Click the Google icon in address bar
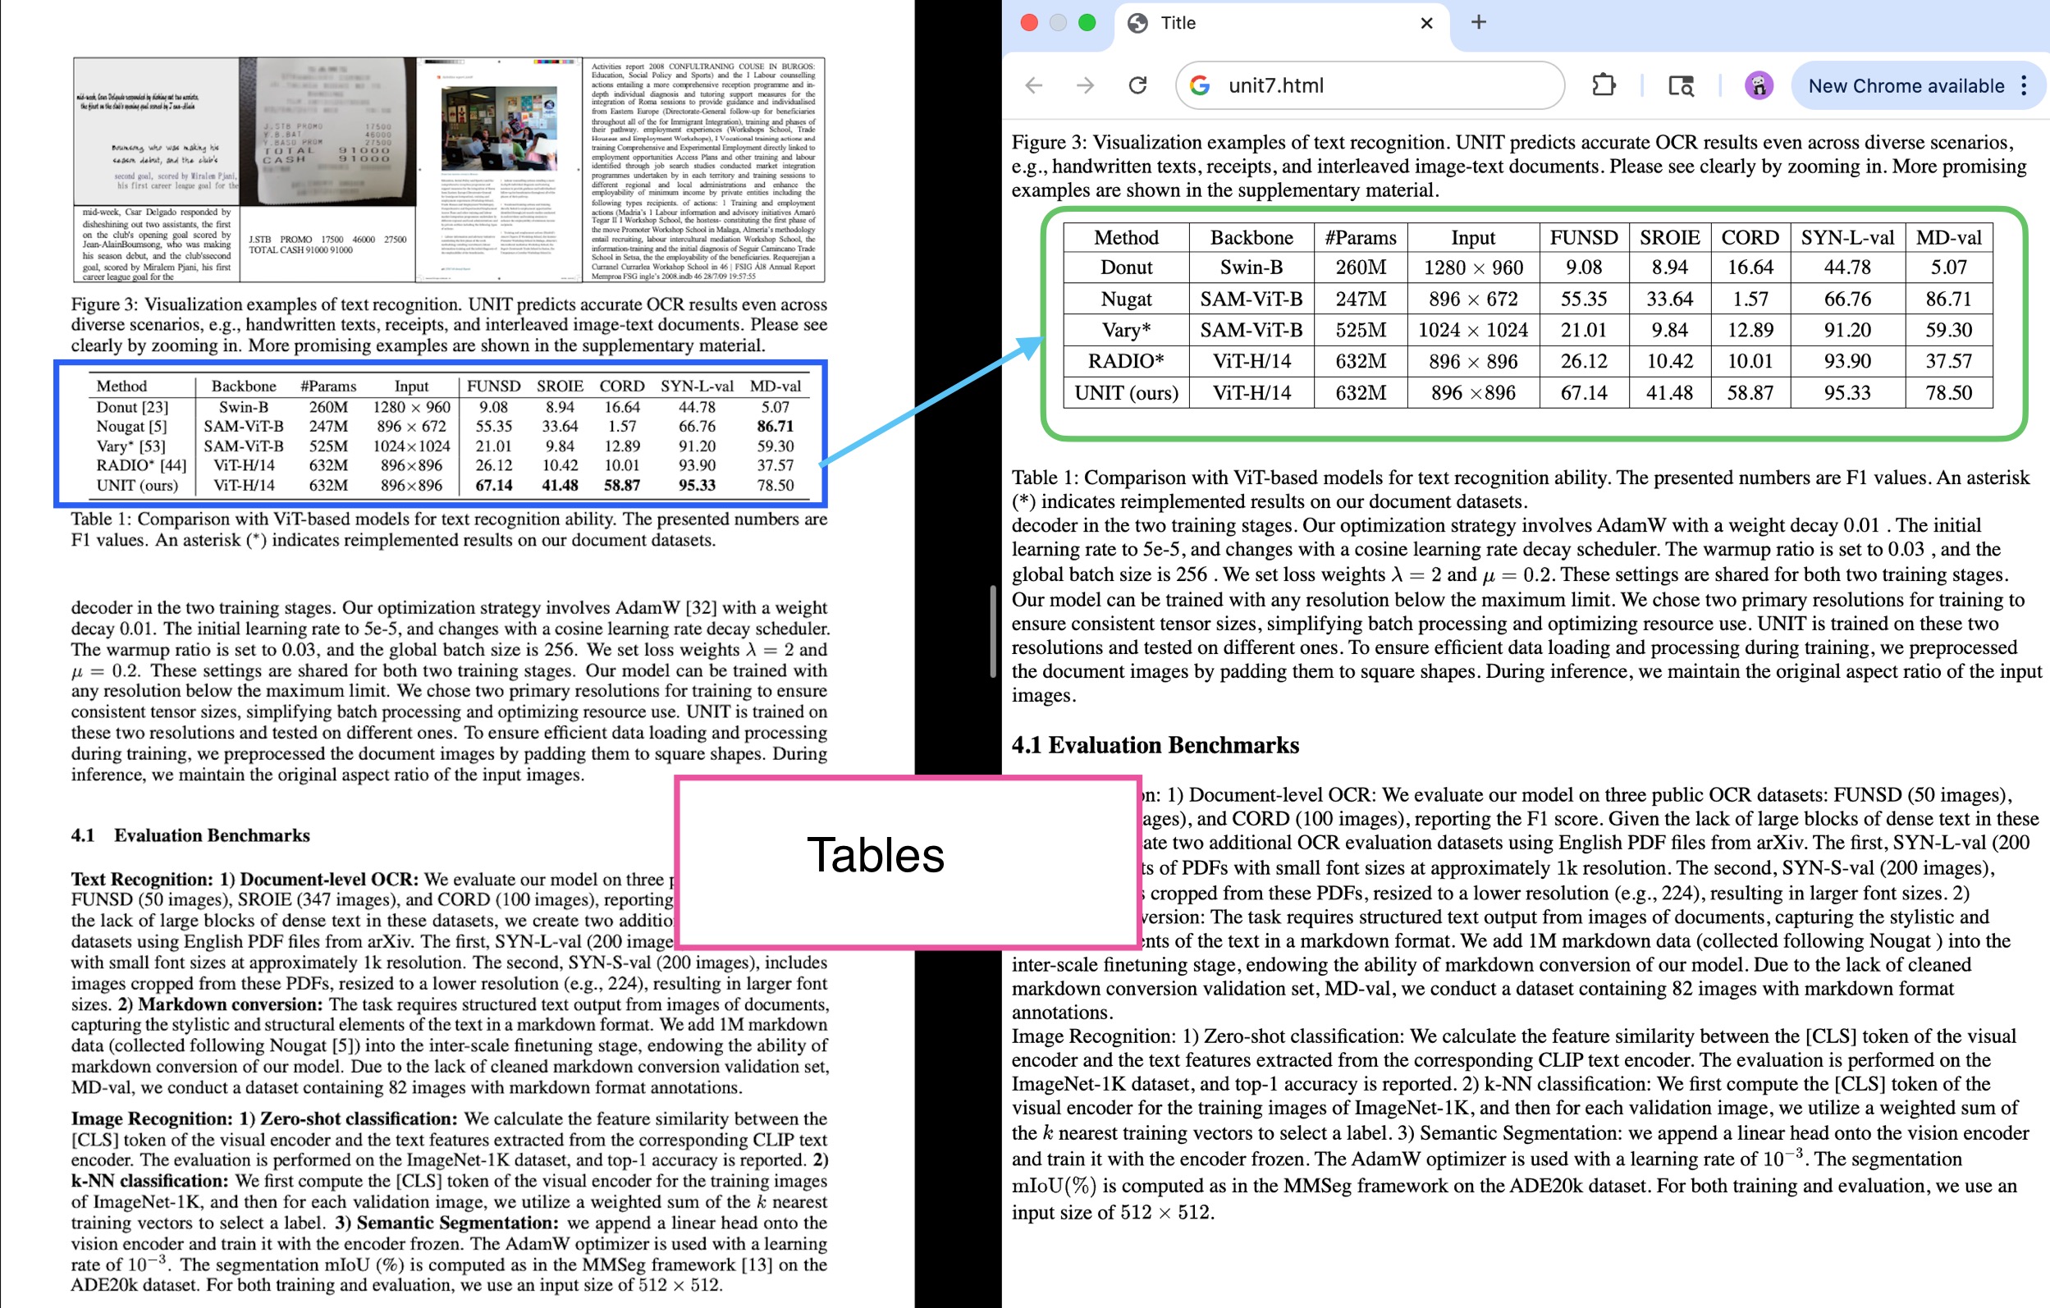 1200,85
